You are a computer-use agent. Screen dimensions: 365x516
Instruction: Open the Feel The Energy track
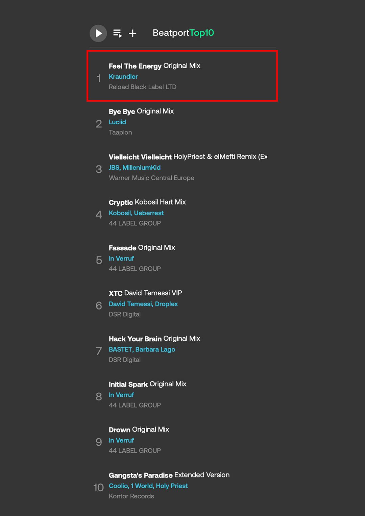[154, 66]
